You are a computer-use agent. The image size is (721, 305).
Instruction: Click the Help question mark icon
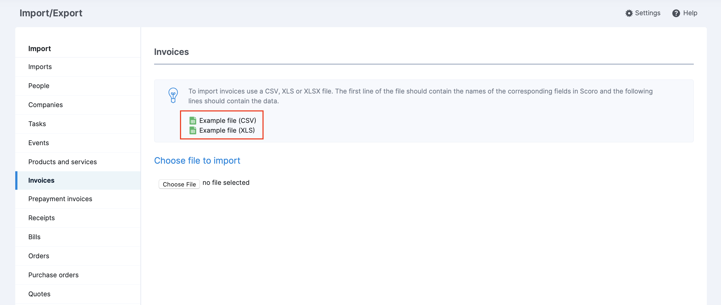coord(676,13)
